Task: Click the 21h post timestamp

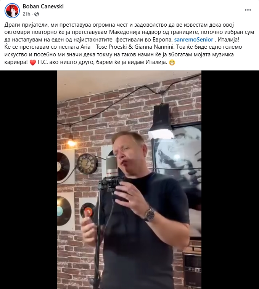Action: 26,14
